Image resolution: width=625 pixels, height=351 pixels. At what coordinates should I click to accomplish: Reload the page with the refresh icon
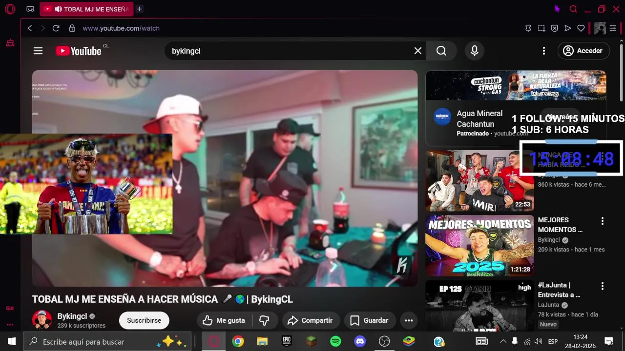pos(56,28)
